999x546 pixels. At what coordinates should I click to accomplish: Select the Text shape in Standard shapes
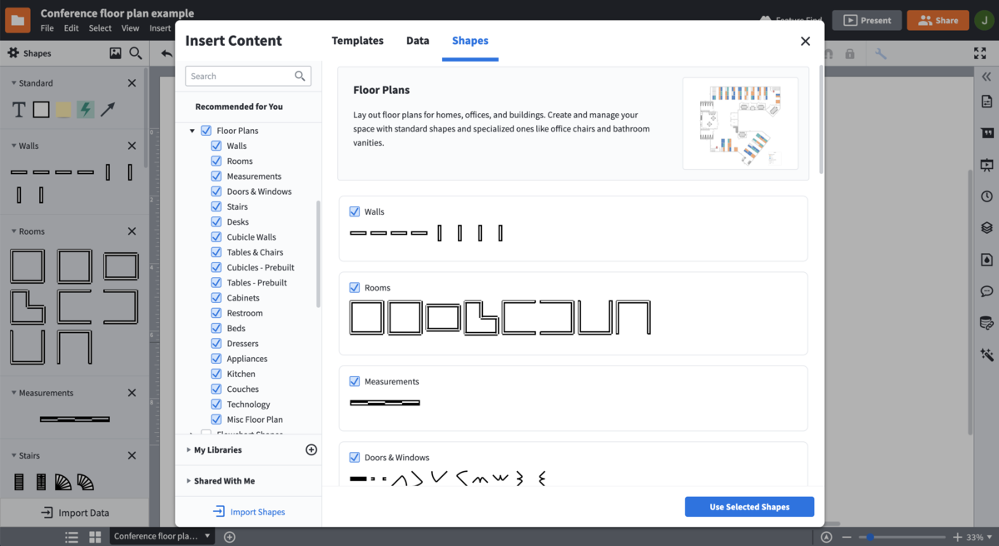tap(17, 109)
